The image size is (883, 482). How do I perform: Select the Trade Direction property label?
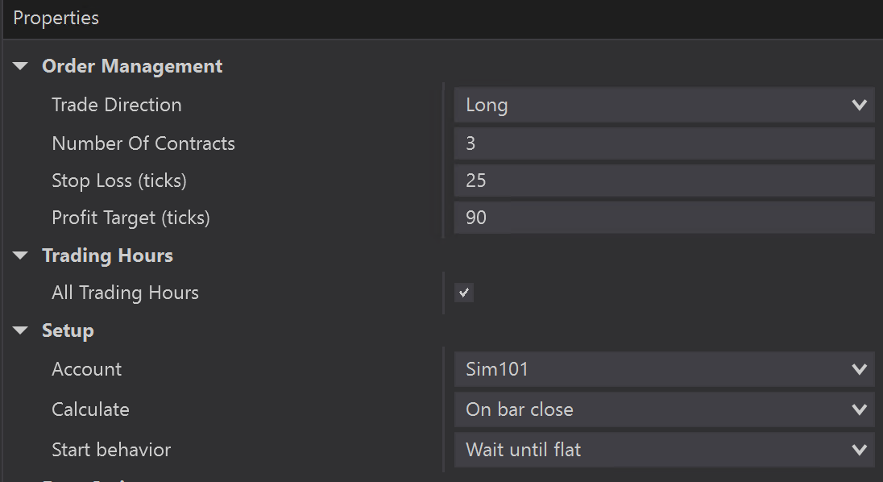coord(117,105)
